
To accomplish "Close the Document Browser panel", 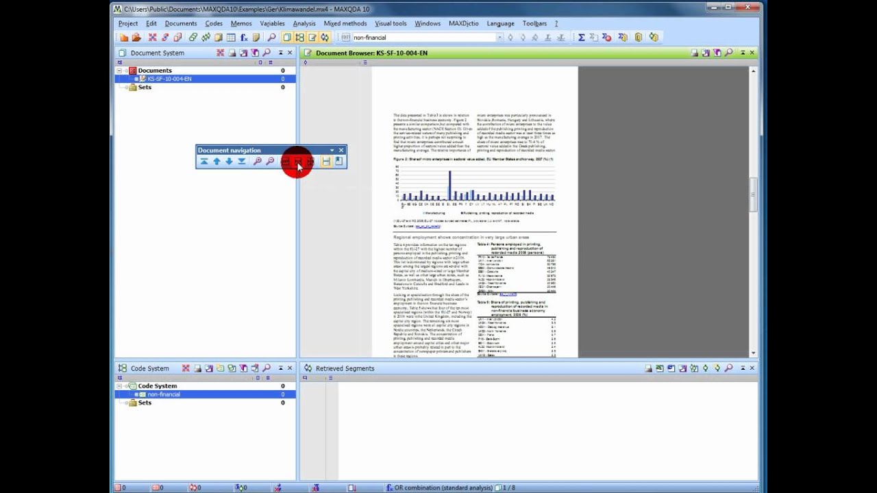I will coord(752,53).
